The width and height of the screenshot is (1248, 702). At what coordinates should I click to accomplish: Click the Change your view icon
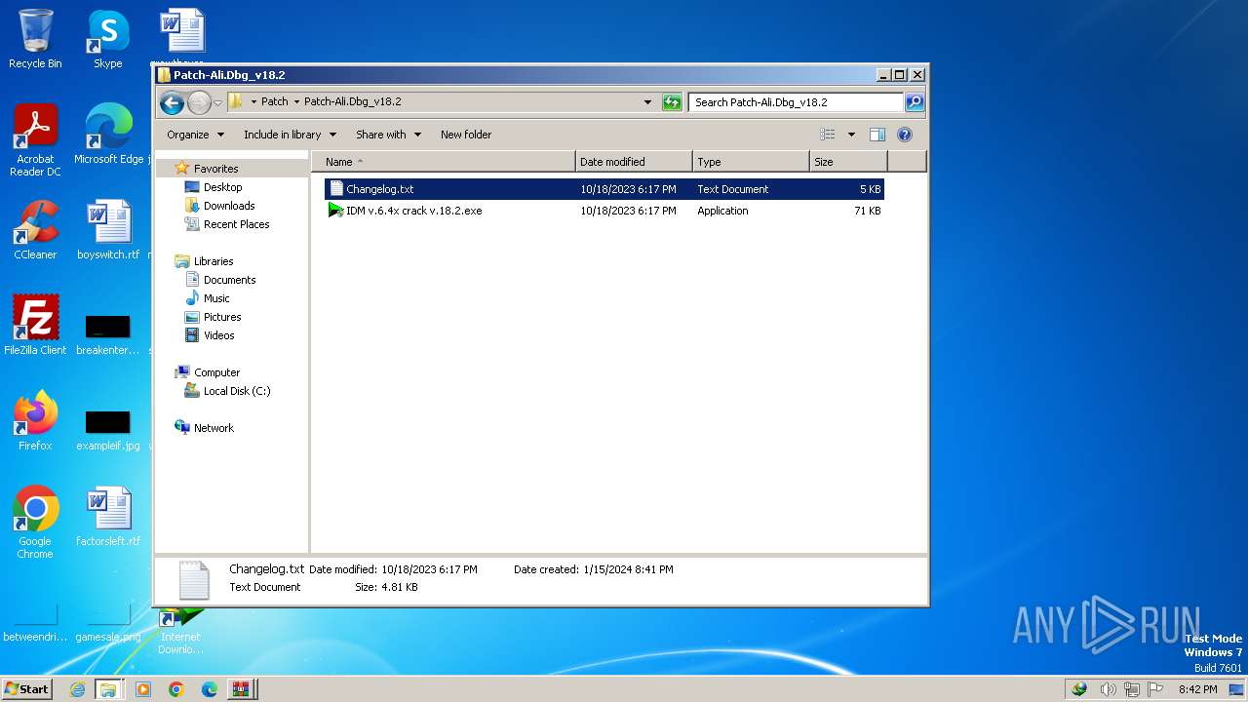point(828,135)
